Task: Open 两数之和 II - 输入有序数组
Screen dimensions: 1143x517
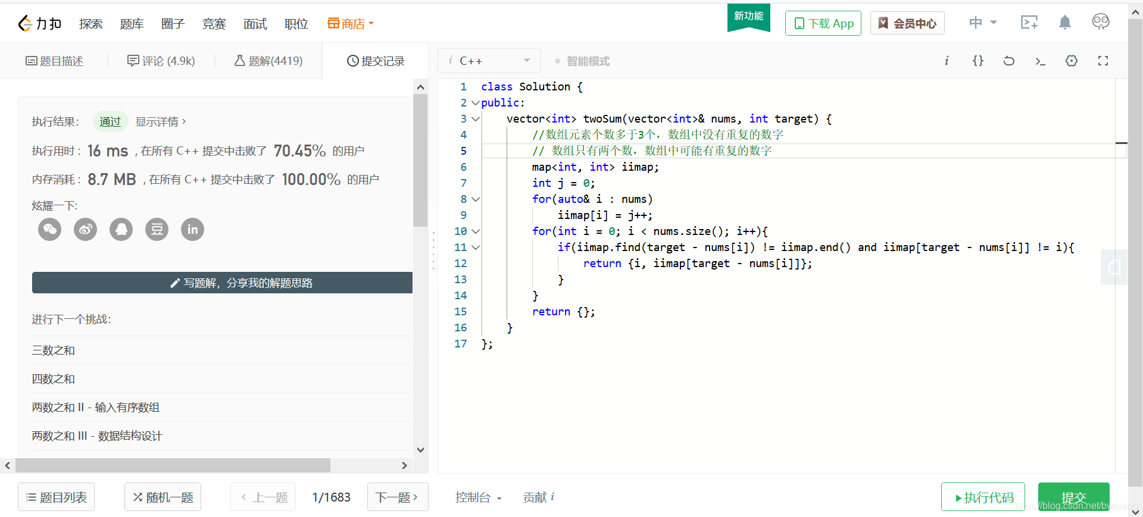Action: click(x=96, y=407)
